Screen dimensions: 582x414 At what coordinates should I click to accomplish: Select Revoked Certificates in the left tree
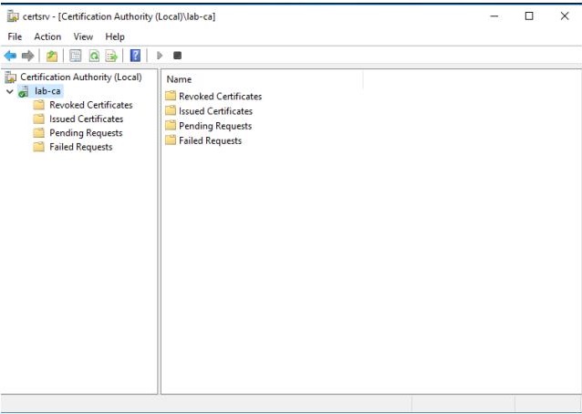(x=90, y=105)
